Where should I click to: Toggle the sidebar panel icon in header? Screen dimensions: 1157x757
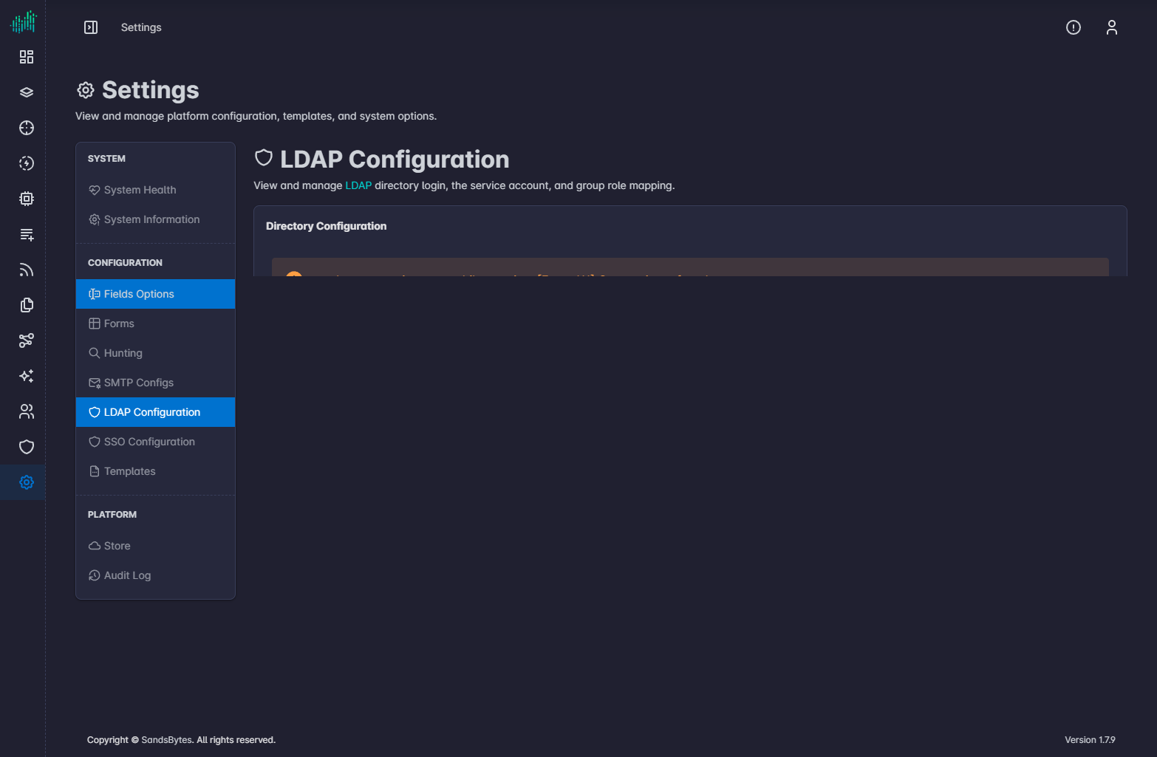pos(91,27)
